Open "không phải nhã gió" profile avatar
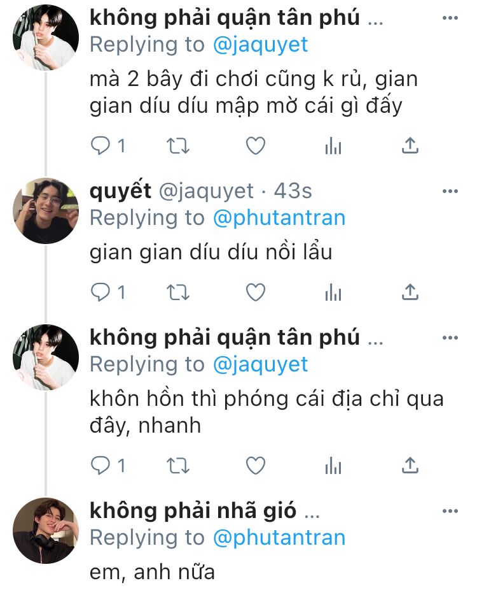 click(x=46, y=530)
